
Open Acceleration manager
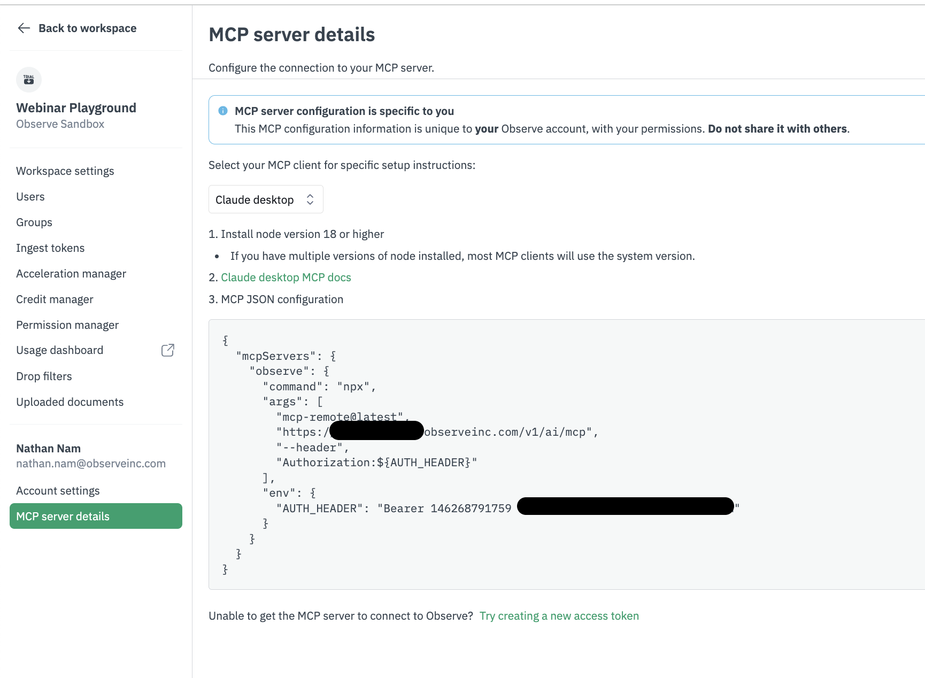pos(71,274)
